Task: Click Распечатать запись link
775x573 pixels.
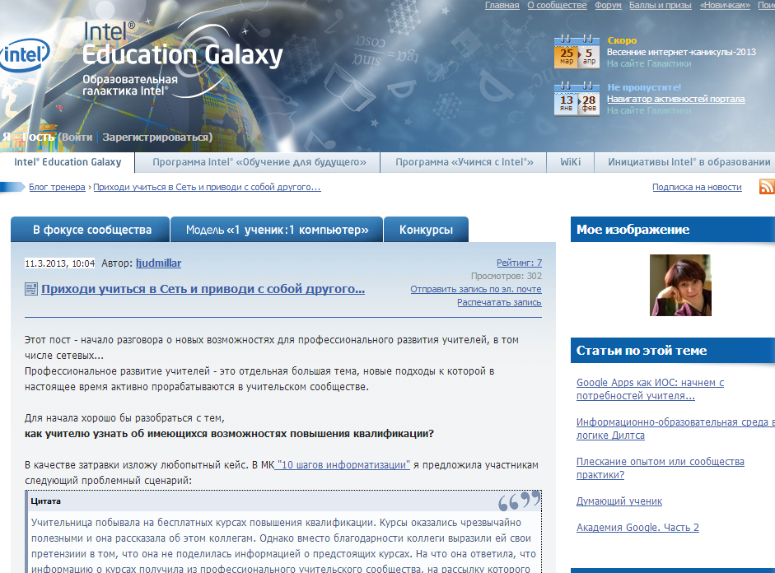Action: pos(499,302)
